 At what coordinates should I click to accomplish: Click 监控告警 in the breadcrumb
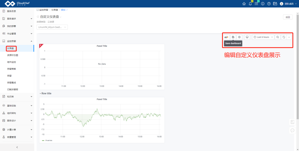44,10
